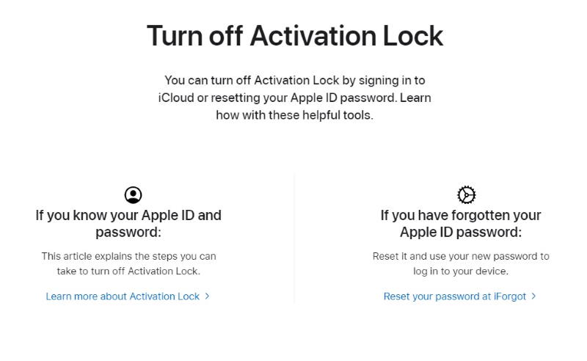Click the password: line of the left heading

pos(128,233)
